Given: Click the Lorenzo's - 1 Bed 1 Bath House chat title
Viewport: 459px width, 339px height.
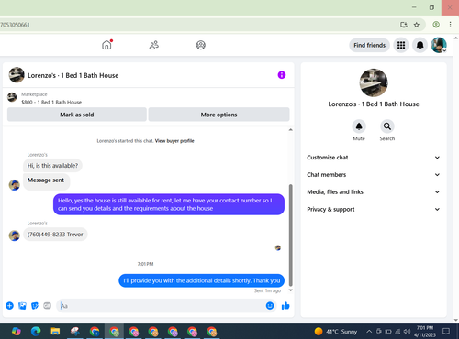Looking at the screenshot, I should pos(73,75).
